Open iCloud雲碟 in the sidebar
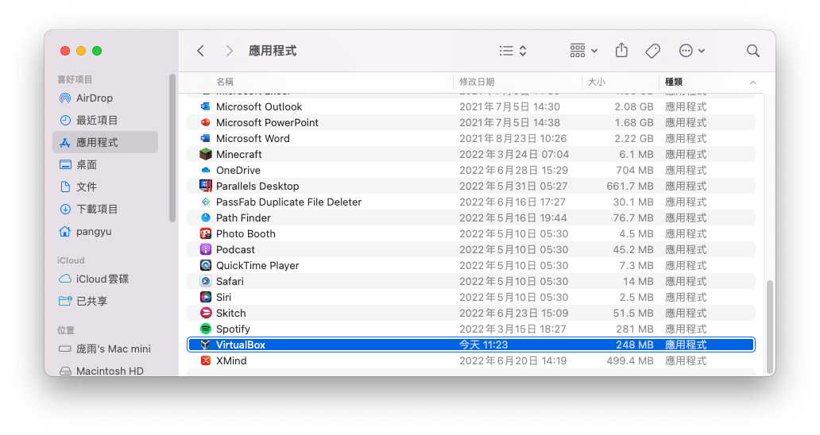This screenshot has height=435, width=820. coord(105,279)
